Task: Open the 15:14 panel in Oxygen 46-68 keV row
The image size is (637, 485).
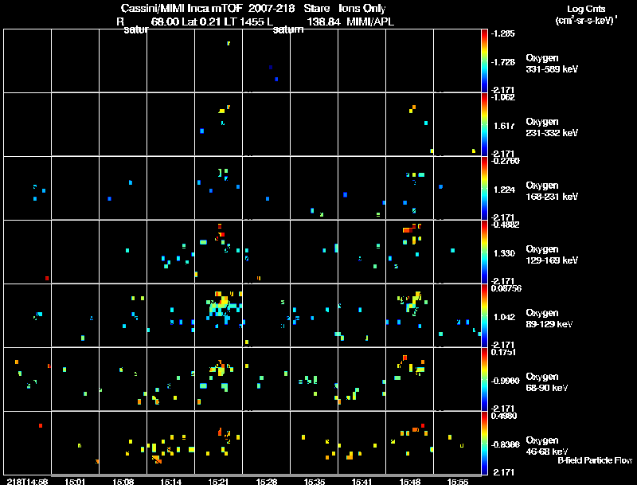Action: click(x=170, y=443)
